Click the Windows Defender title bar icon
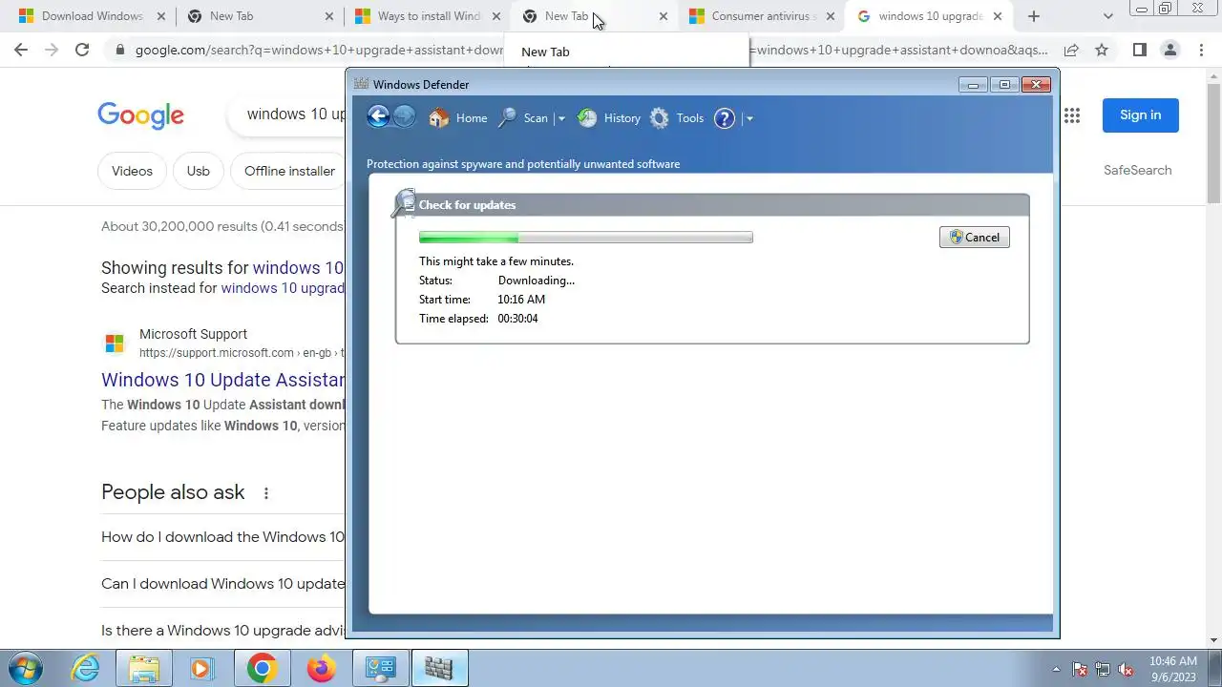The width and height of the screenshot is (1222, 687). (361, 84)
